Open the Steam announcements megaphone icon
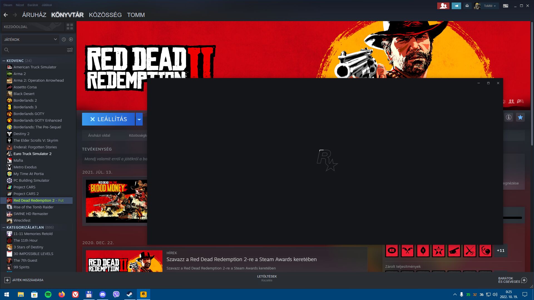Image resolution: width=534 pixels, height=300 pixels. (x=456, y=6)
